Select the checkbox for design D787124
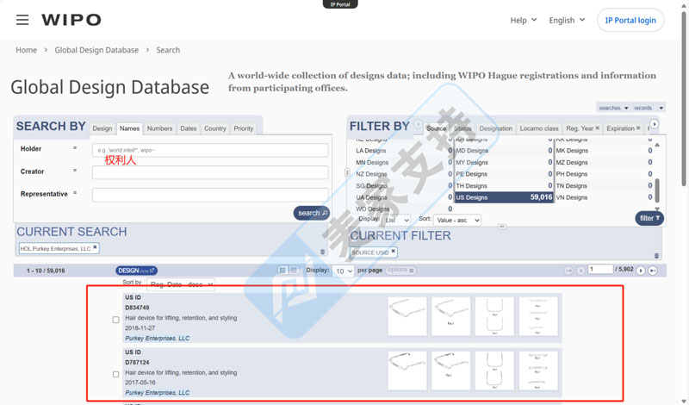Screen dimensions: 689x405 (x=115, y=374)
